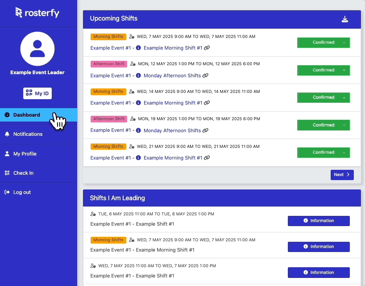Open Information for TUE, 6 May shift
Viewport: 365px width, 286px height.
point(319,221)
